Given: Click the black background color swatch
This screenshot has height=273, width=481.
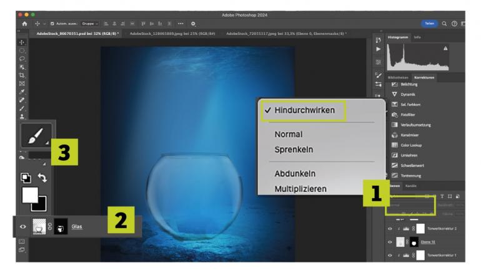Looking at the screenshot, I should tap(41, 205).
